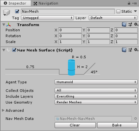This screenshot has width=139, height=131.
Task: Click the Include Layers label
Action: click(x=19, y=96)
